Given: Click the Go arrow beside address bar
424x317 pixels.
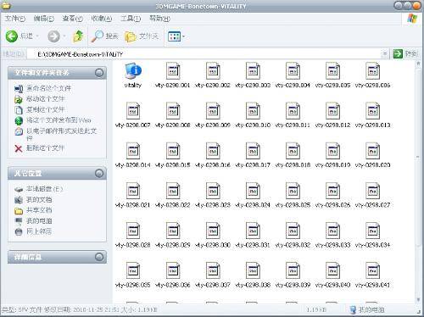Looking at the screenshot, I should pos(398,53).
